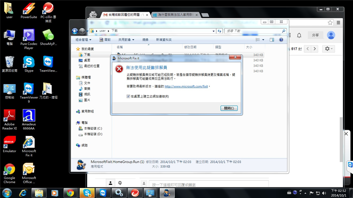
Task: Click the 關閉(C) button in dialog
Action: pos(229,108)
